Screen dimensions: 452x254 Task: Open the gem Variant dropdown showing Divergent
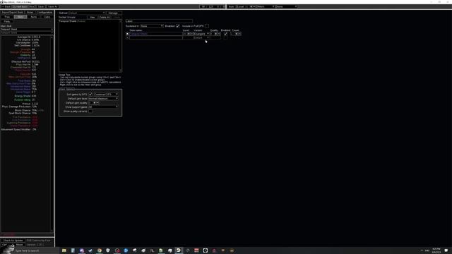pos(201,34)
